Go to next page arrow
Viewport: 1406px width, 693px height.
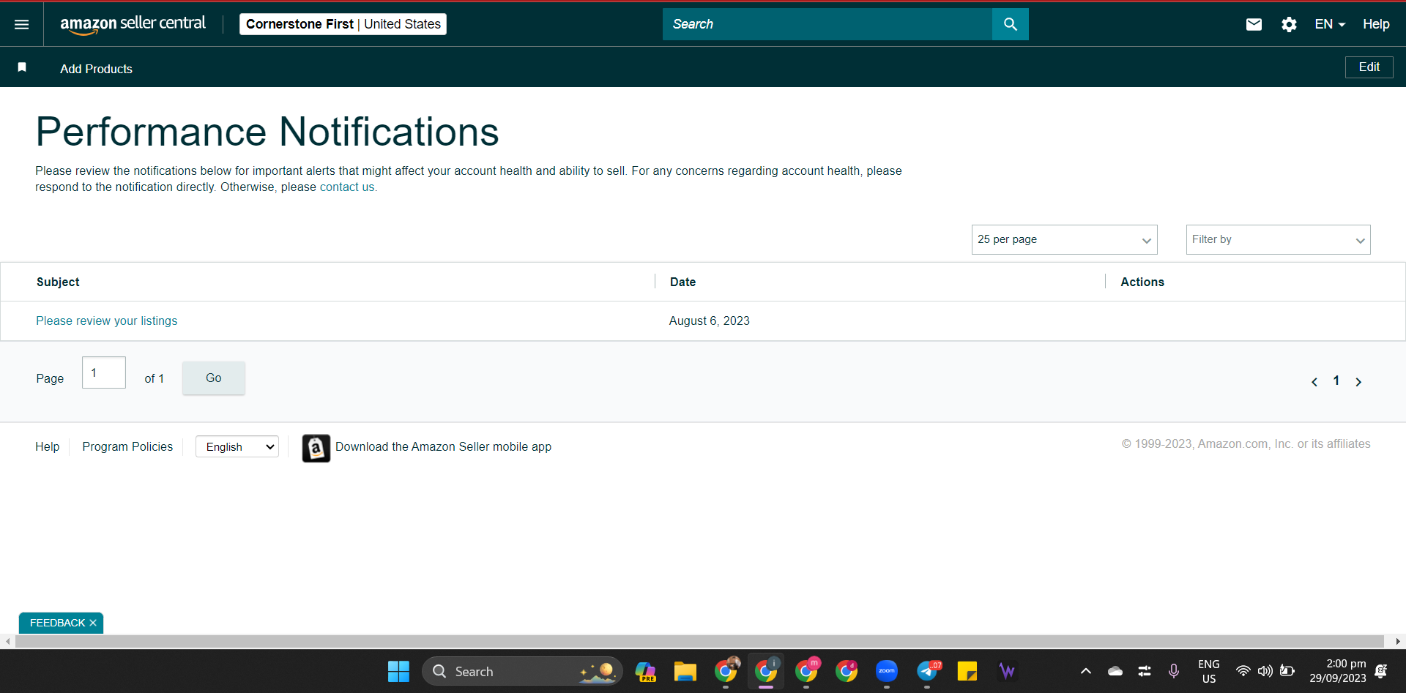[1358, 382]
